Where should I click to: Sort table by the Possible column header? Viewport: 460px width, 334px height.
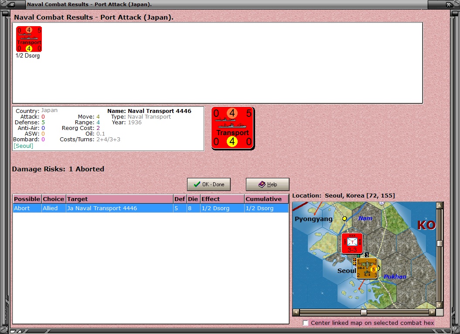[27, 199]
